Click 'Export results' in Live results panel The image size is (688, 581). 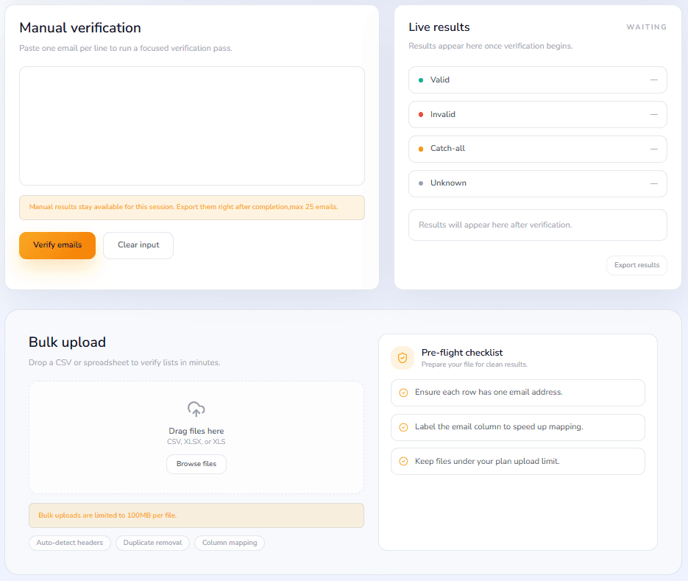tap(636, 265)
